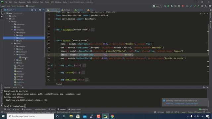
Task: Expand the migrations folder
Action: pyautogui.click(x=12, y=24)
